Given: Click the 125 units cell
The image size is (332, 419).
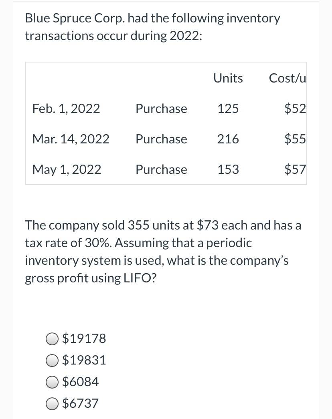Looking at the screenshot, I should pyautogui.click(x=228, y=109).
